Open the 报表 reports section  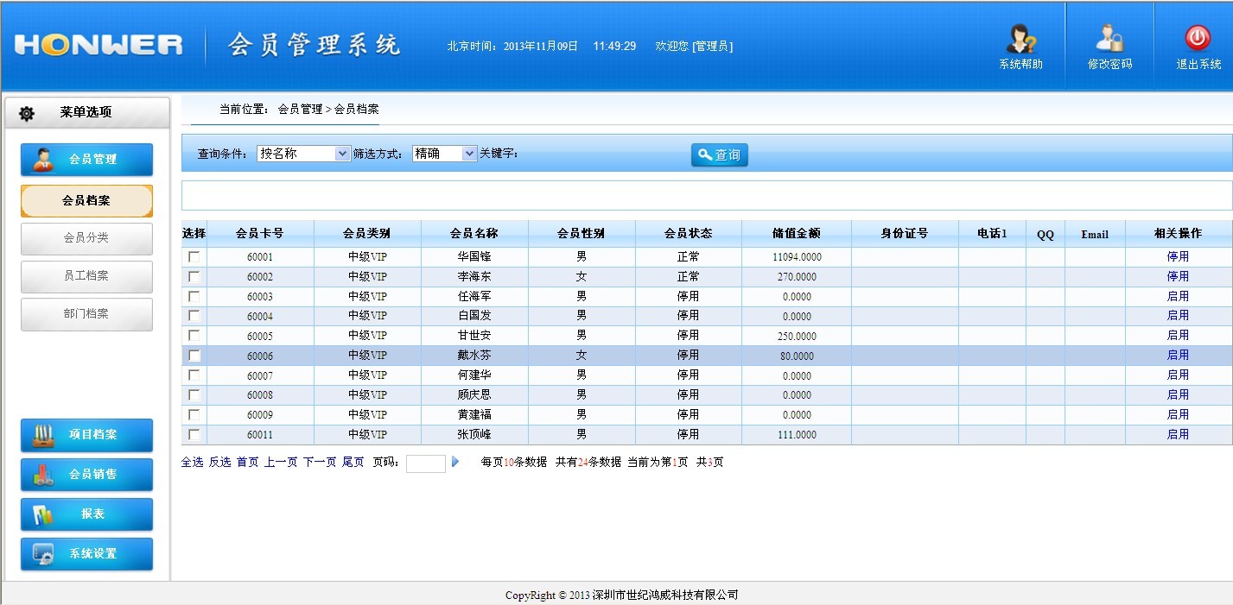point(86,514)
